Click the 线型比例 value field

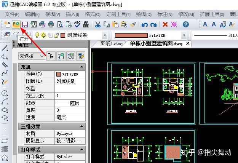point(70,96)
